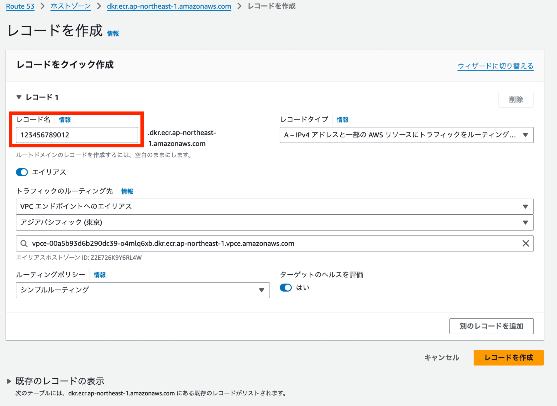Viewport: 557px width, 406px height.
Task: Switch to wizard via ウィザードに切り替える
Action: pyautogui.click(x=495, y=66)
